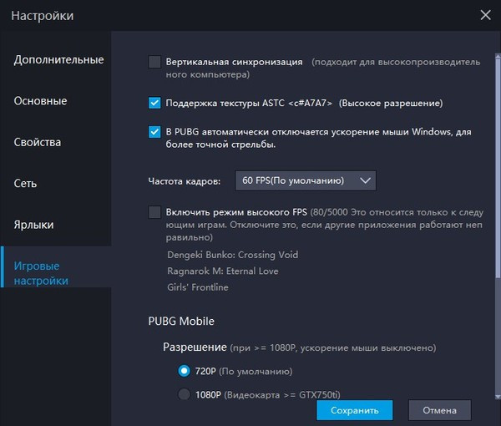The image size is (501, 426).
Task: Open the Ярлыки tab
Action: (34, 225)
